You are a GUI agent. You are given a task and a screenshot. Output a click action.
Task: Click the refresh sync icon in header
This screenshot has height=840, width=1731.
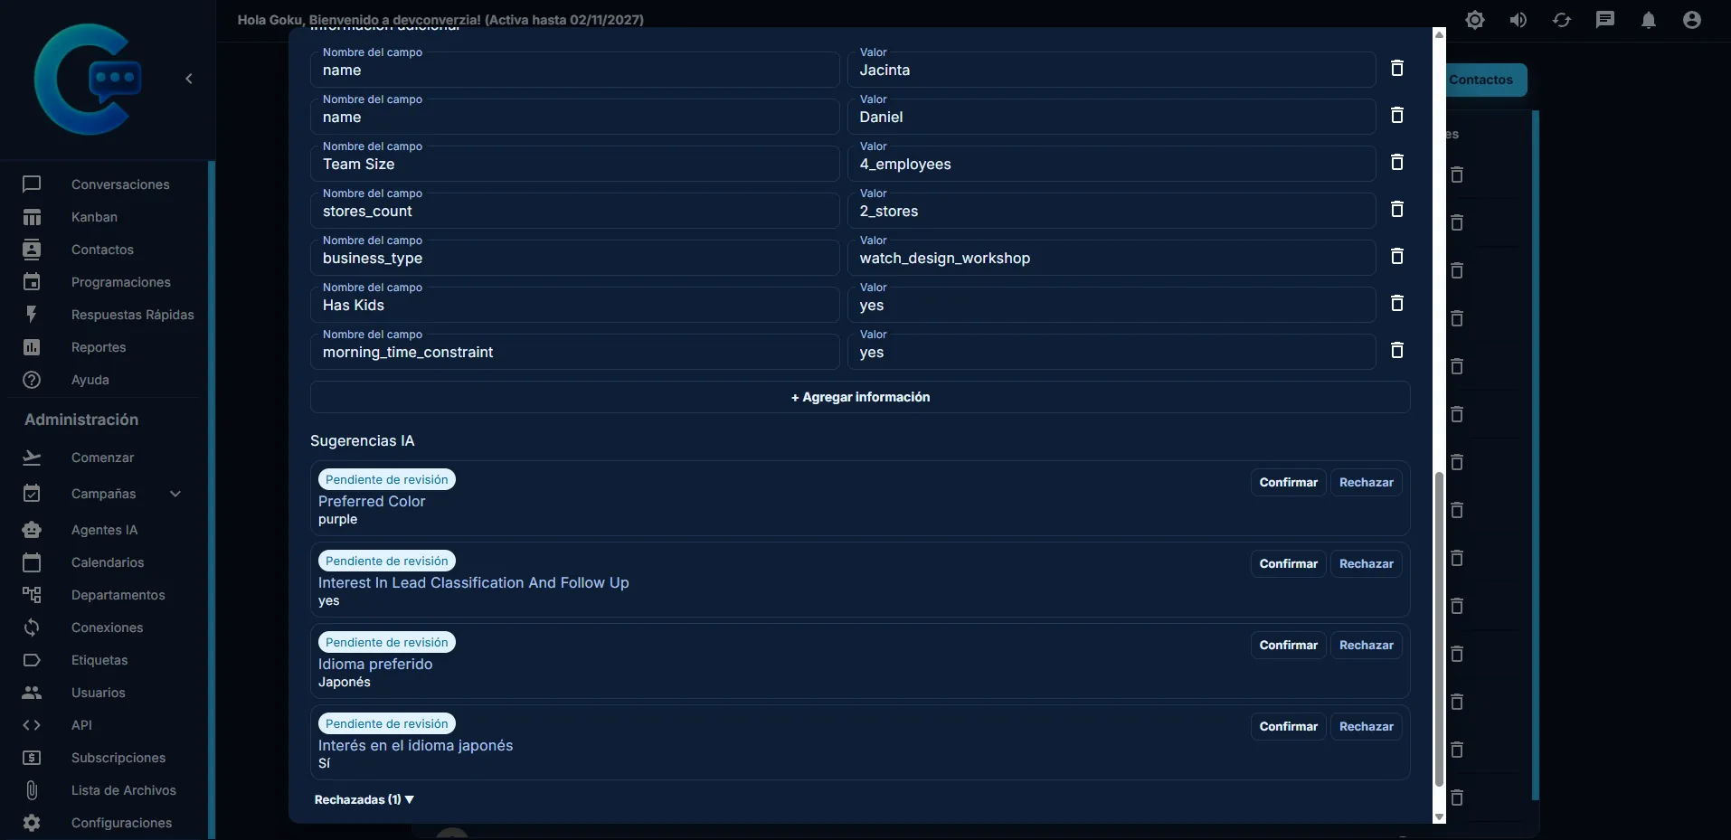(1562, 20)
